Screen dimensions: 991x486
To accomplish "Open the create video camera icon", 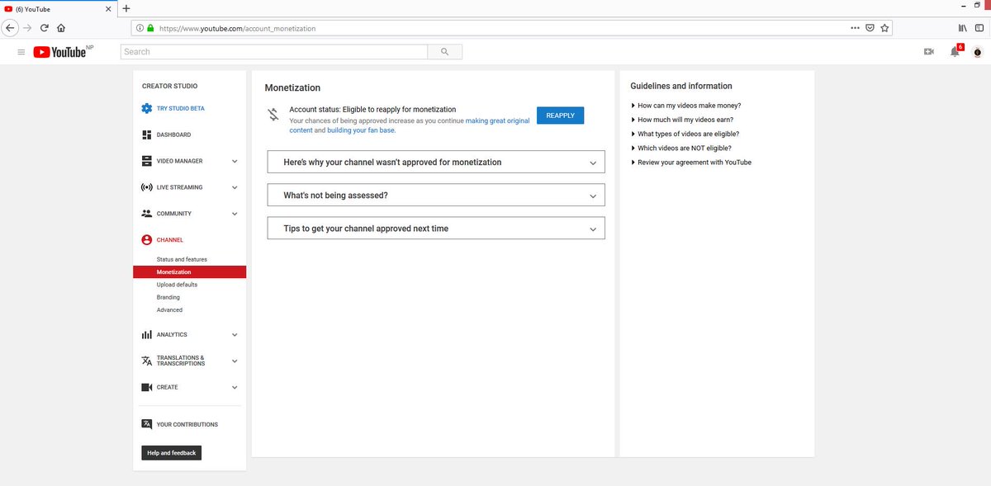I will coord(928,52).
